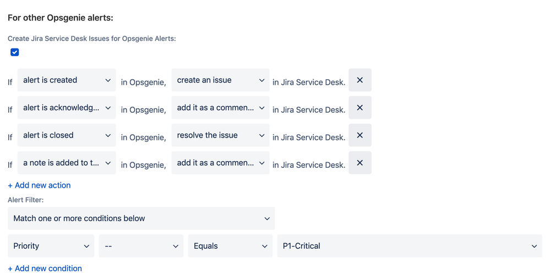Image resolution: width=550 pixels, height=279 pixels.
Task: Uncheck Create Jira Service Desk Issues checkbox
Action: coord(15,52)
